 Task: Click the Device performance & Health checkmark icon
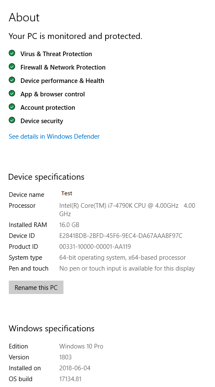[12, 80]
